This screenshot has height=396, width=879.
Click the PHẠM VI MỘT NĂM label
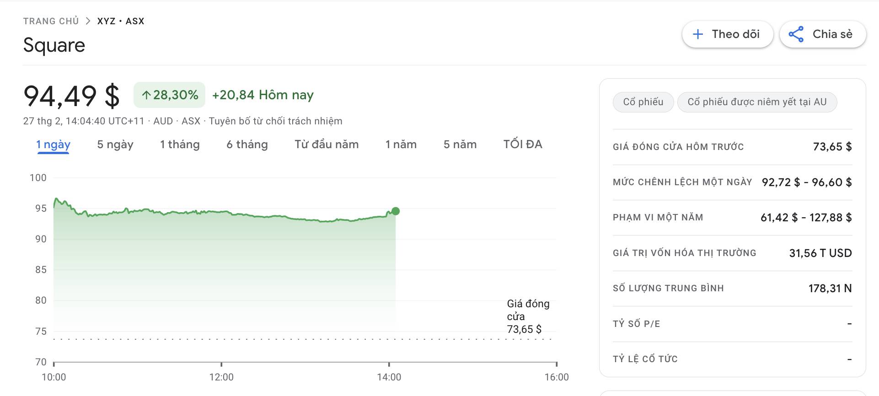[658, 218]
